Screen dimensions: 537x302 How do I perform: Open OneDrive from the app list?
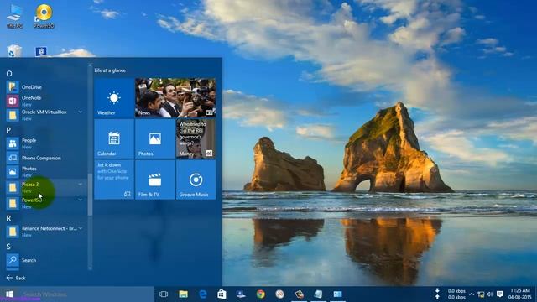point(44,87)
